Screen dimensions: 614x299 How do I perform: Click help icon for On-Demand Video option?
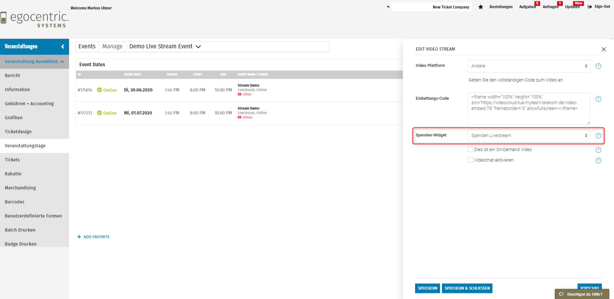(x=598, y=150)
